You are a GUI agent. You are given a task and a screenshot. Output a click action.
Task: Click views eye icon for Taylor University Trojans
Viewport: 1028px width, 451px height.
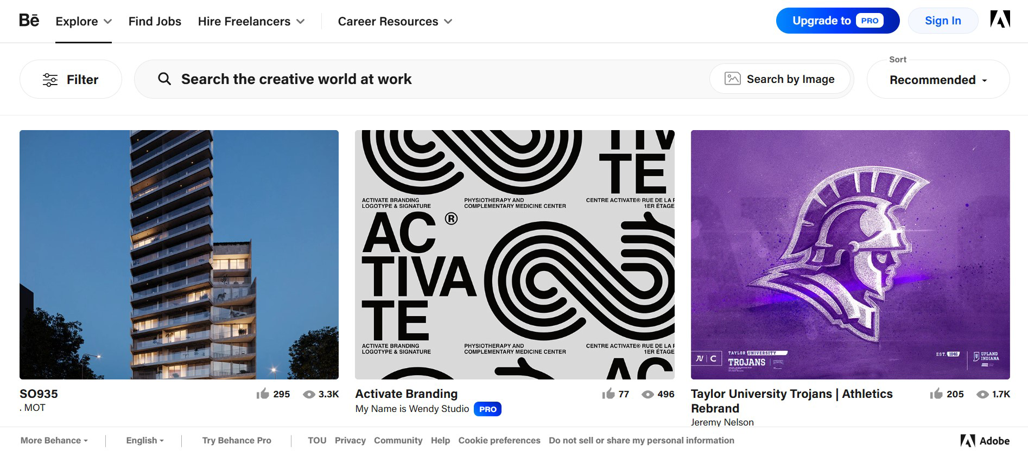pos(982,394)
